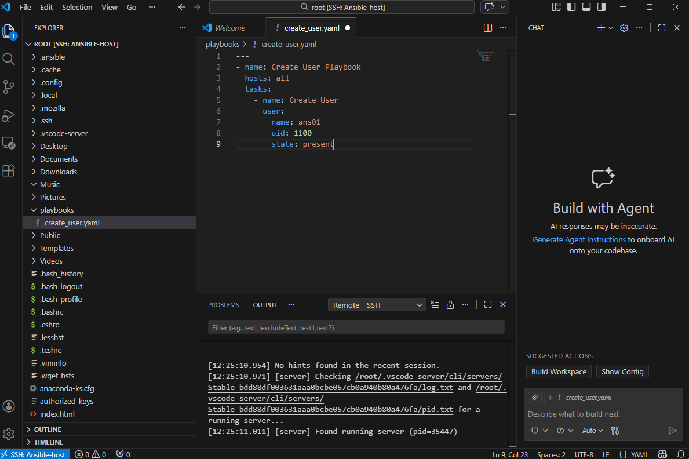
Task: Click the title bar search box
Action: click(x=342, y=7)
